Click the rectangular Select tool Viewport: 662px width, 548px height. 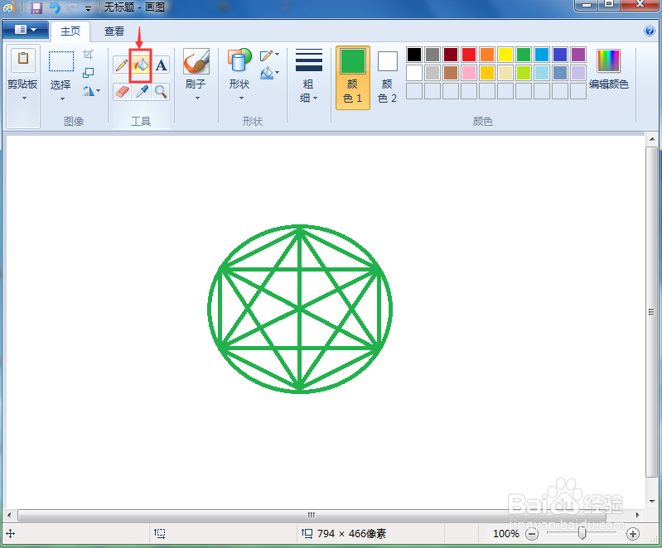(x=61, y=61)
